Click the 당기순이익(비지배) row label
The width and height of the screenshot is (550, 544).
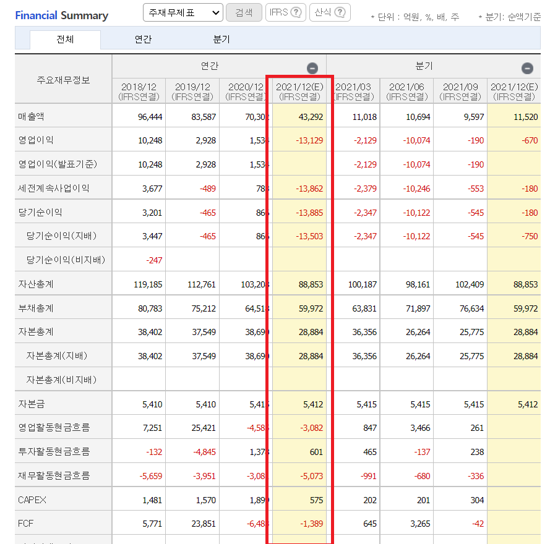pos(66,260)
